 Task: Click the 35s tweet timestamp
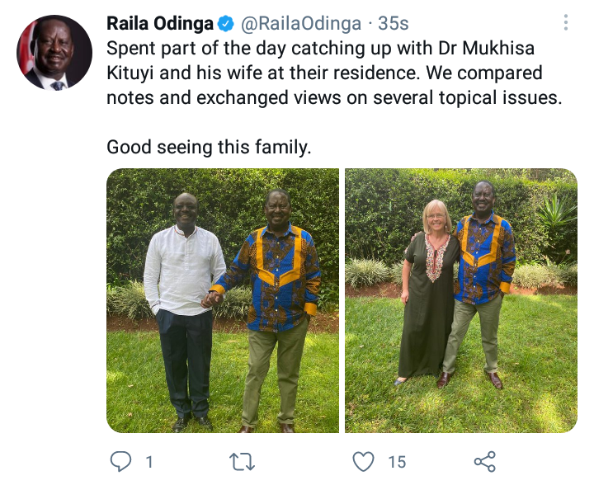(394, 23)
